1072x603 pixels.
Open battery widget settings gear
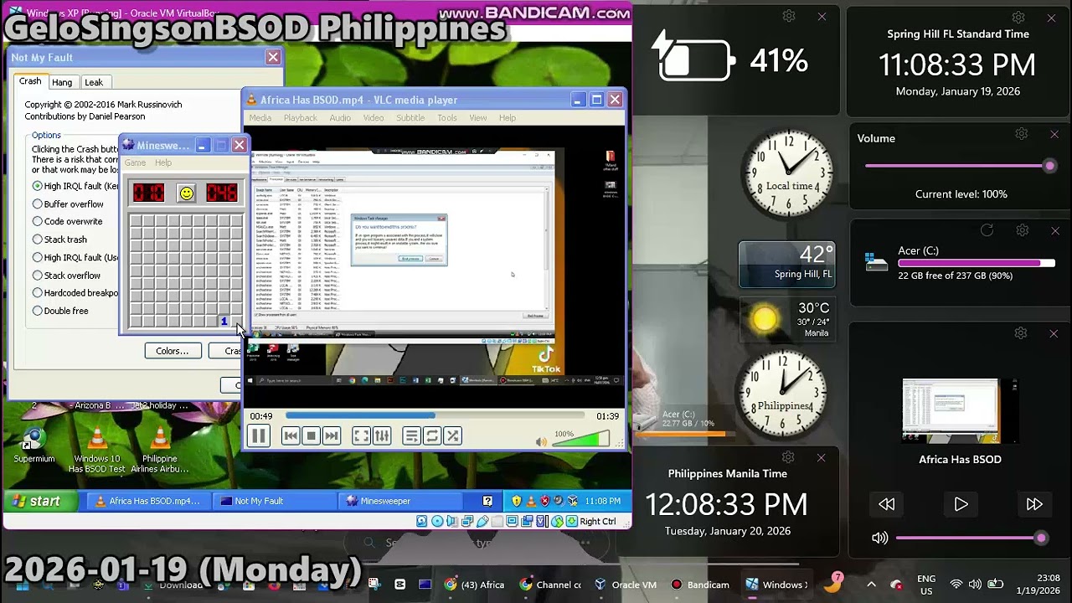(788, 17)
